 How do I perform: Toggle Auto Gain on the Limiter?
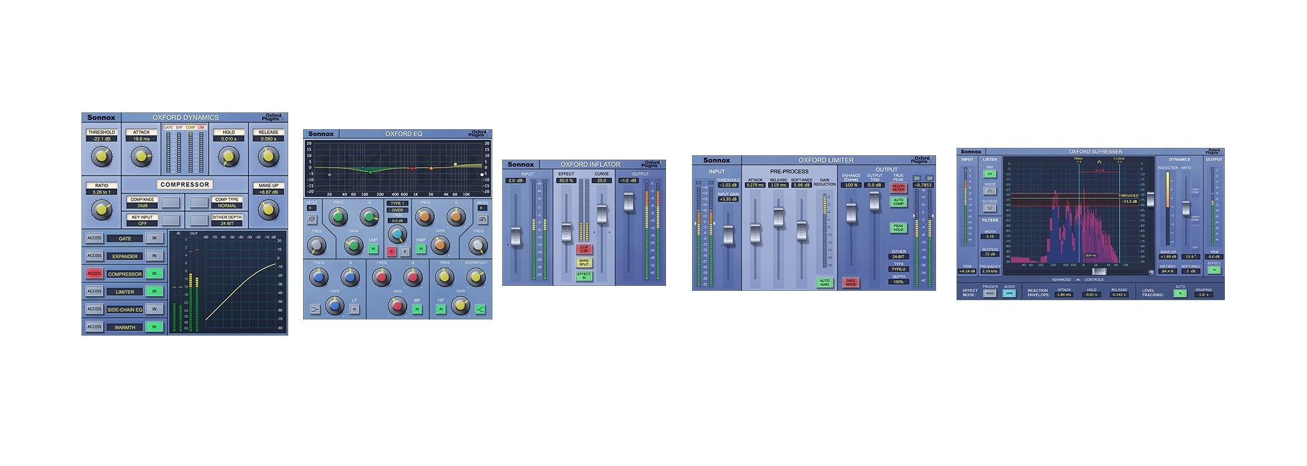coord(824,282)
